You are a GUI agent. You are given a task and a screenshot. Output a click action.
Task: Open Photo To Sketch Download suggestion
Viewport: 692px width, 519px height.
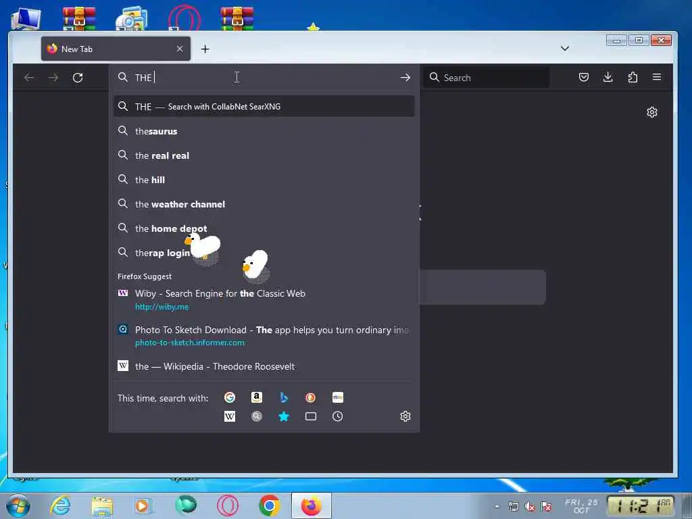click(x=264, y=336)
